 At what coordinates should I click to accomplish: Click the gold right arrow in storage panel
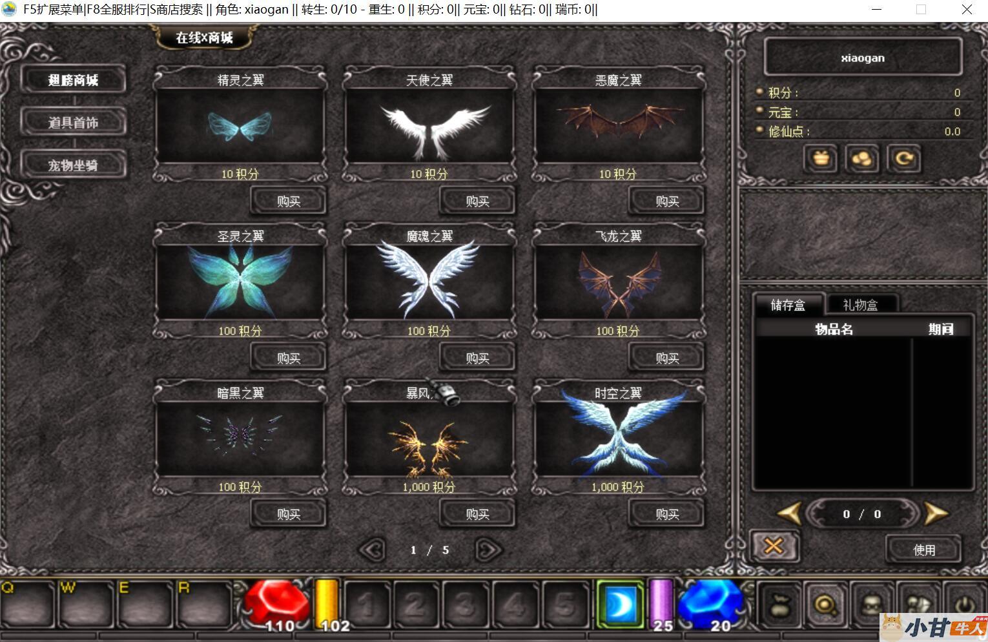[x=936, y=514]
